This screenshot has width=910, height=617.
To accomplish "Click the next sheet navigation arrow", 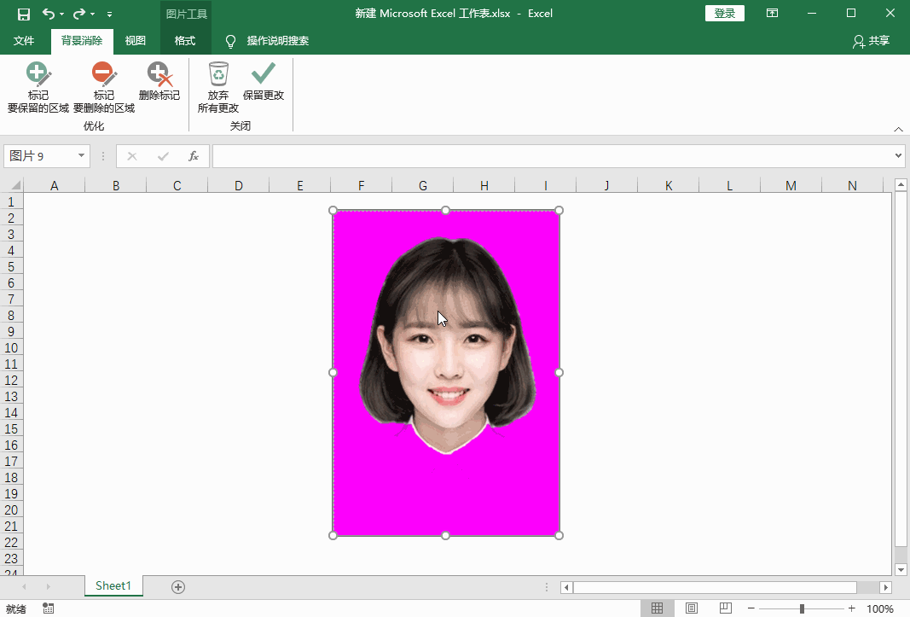I will pyautogui.click(x=48, y=587).
